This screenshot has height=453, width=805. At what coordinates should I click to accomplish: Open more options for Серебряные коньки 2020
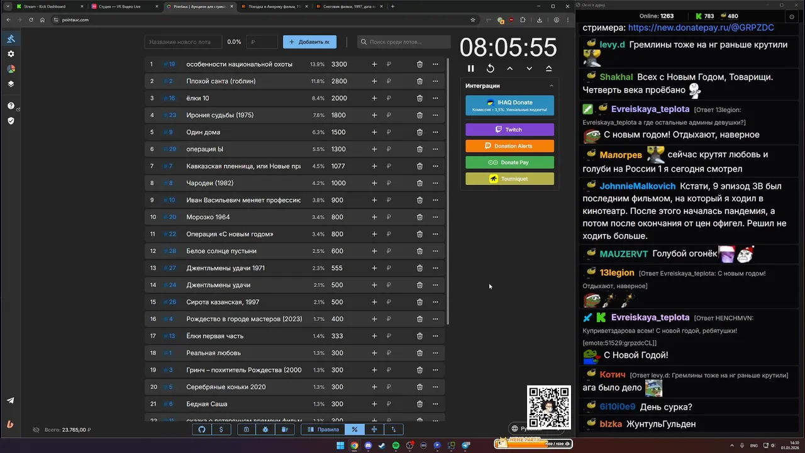[435, 387]
